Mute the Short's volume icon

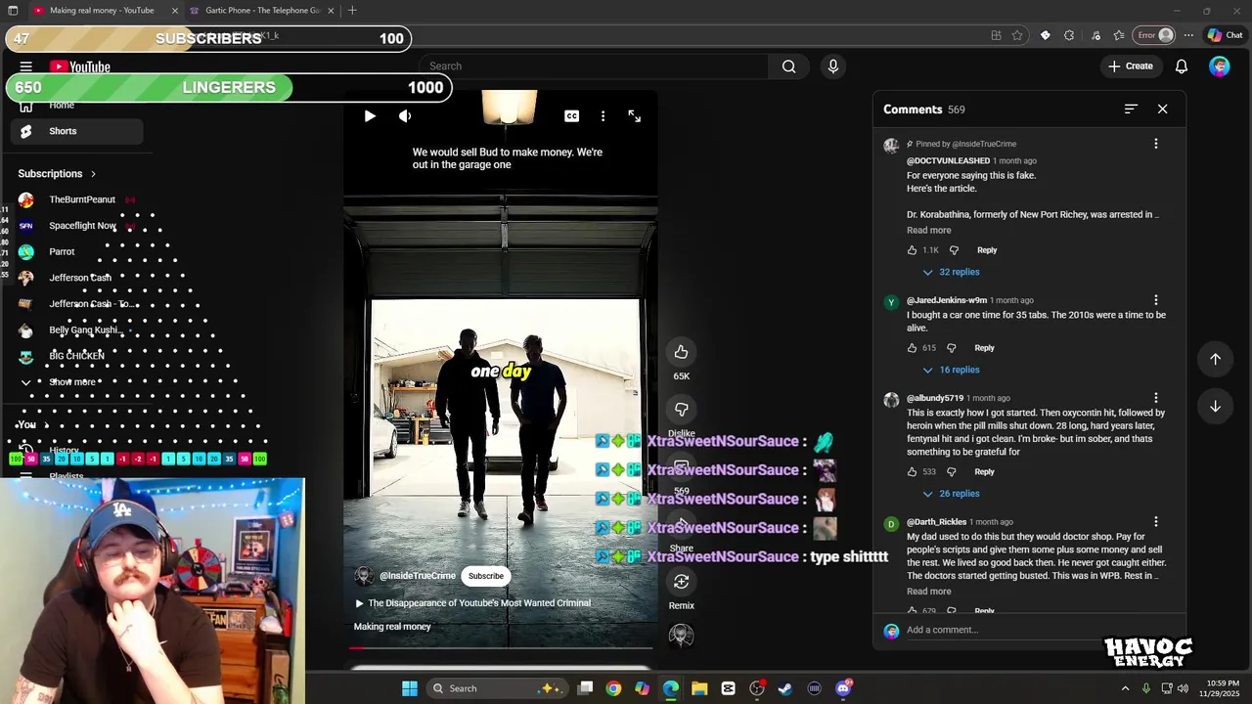point(405,116)
